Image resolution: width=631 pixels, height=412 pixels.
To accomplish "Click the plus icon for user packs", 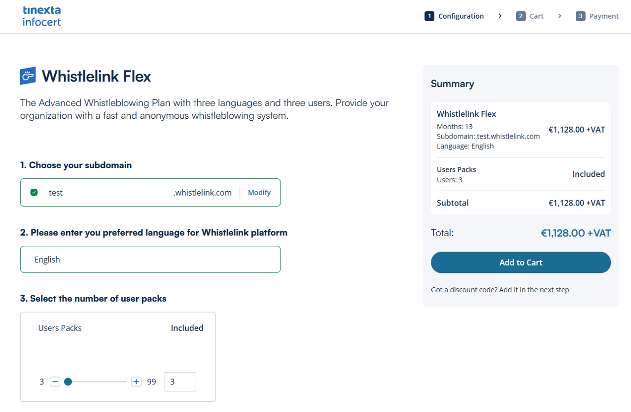I will (137, 381).
